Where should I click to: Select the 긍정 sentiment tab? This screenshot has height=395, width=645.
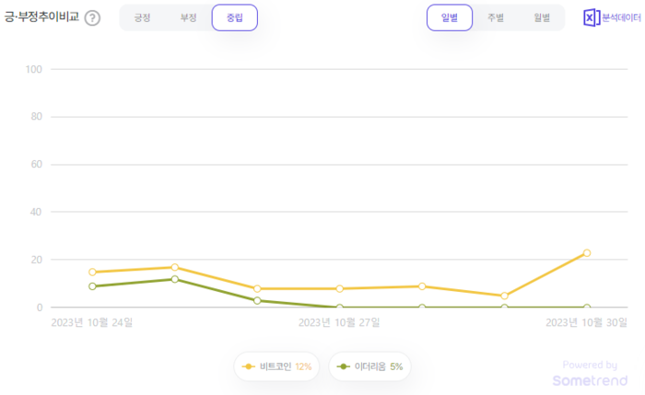pos(142,17)
